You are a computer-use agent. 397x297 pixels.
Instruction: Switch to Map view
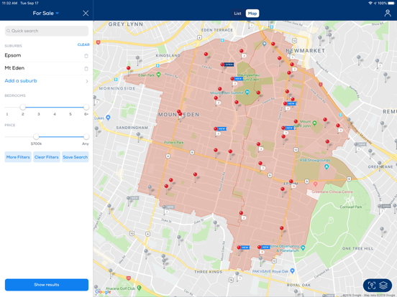[252, 14]
